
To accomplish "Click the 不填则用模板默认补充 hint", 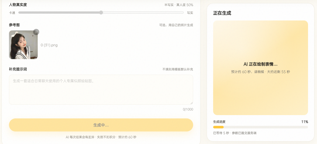I will (178, 69).
